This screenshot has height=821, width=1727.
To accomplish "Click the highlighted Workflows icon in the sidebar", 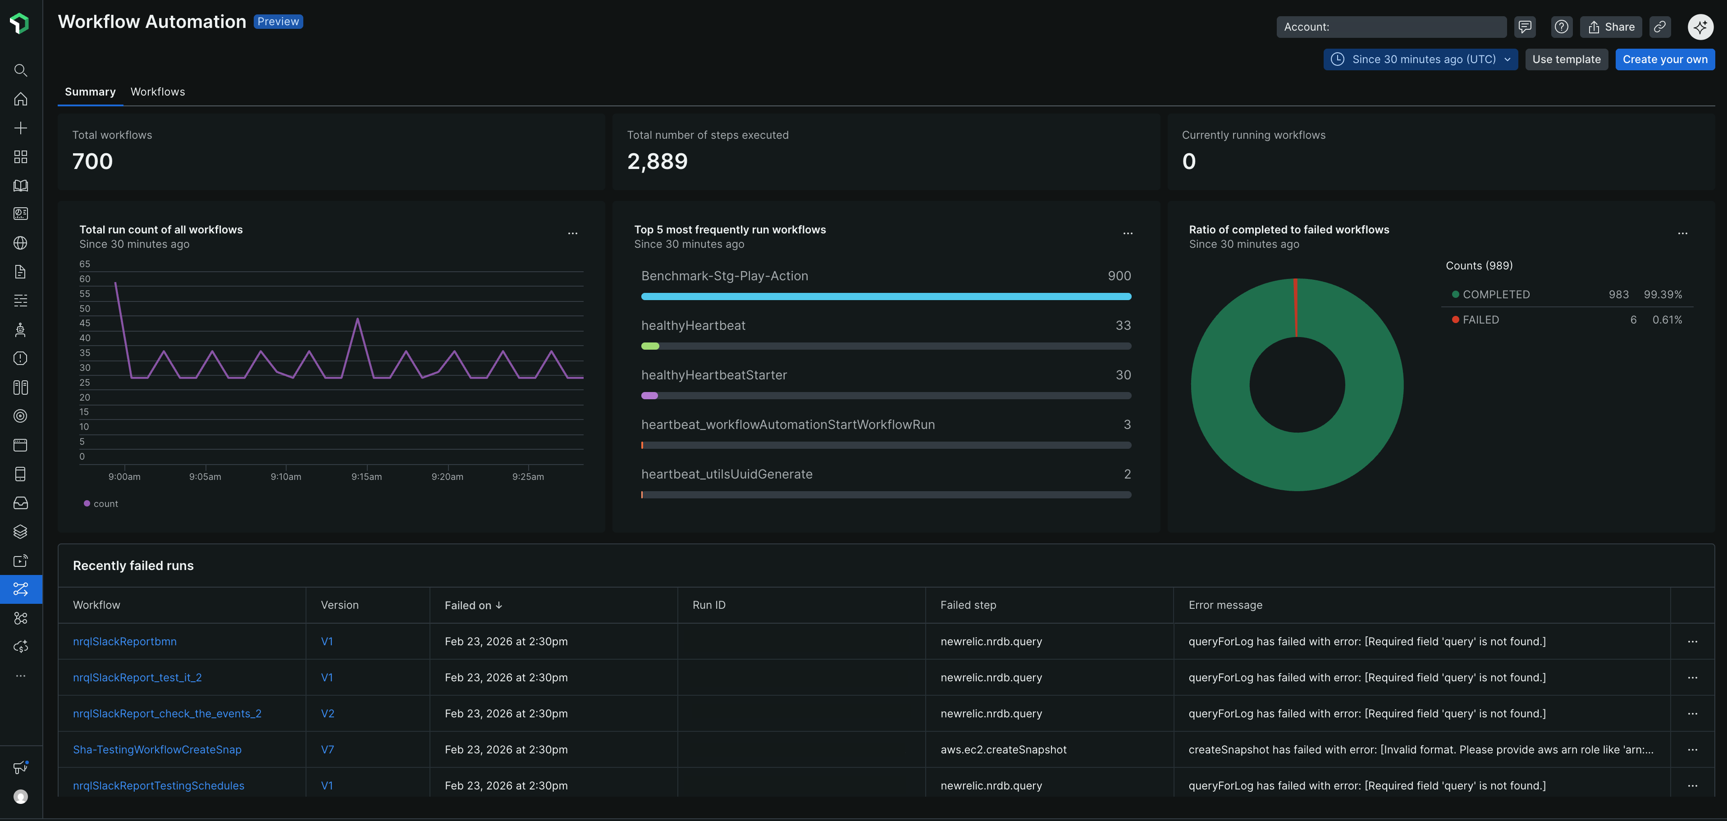I will tap(20, 589).
